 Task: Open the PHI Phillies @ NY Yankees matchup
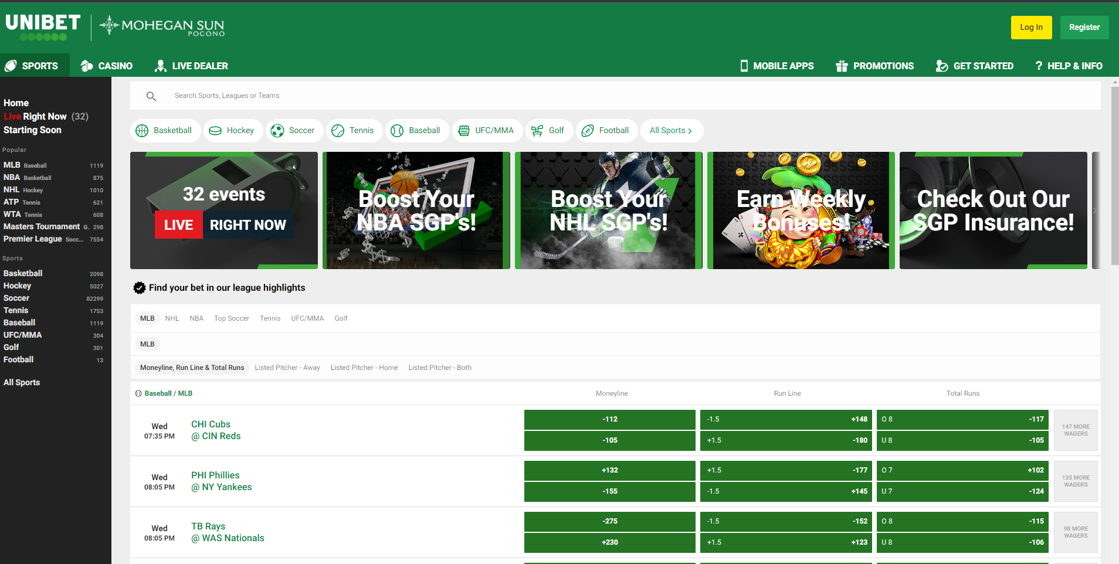tap(222, 481)
